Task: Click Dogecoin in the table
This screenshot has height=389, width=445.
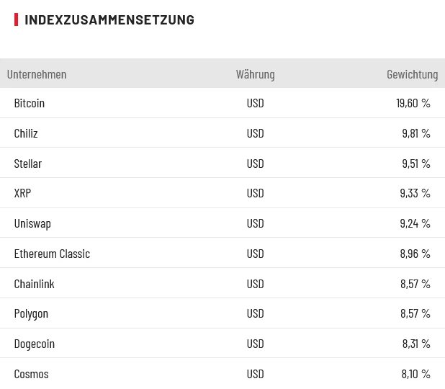Action: click(35, 344)
